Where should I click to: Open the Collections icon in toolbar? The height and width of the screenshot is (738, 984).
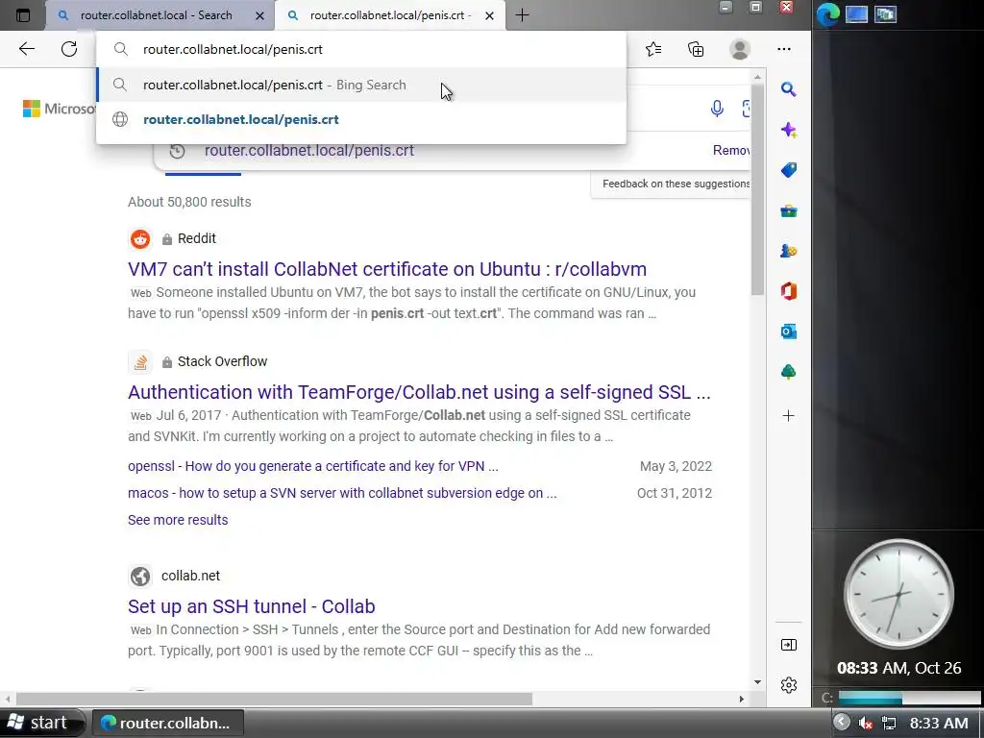[x=696, y=49]
